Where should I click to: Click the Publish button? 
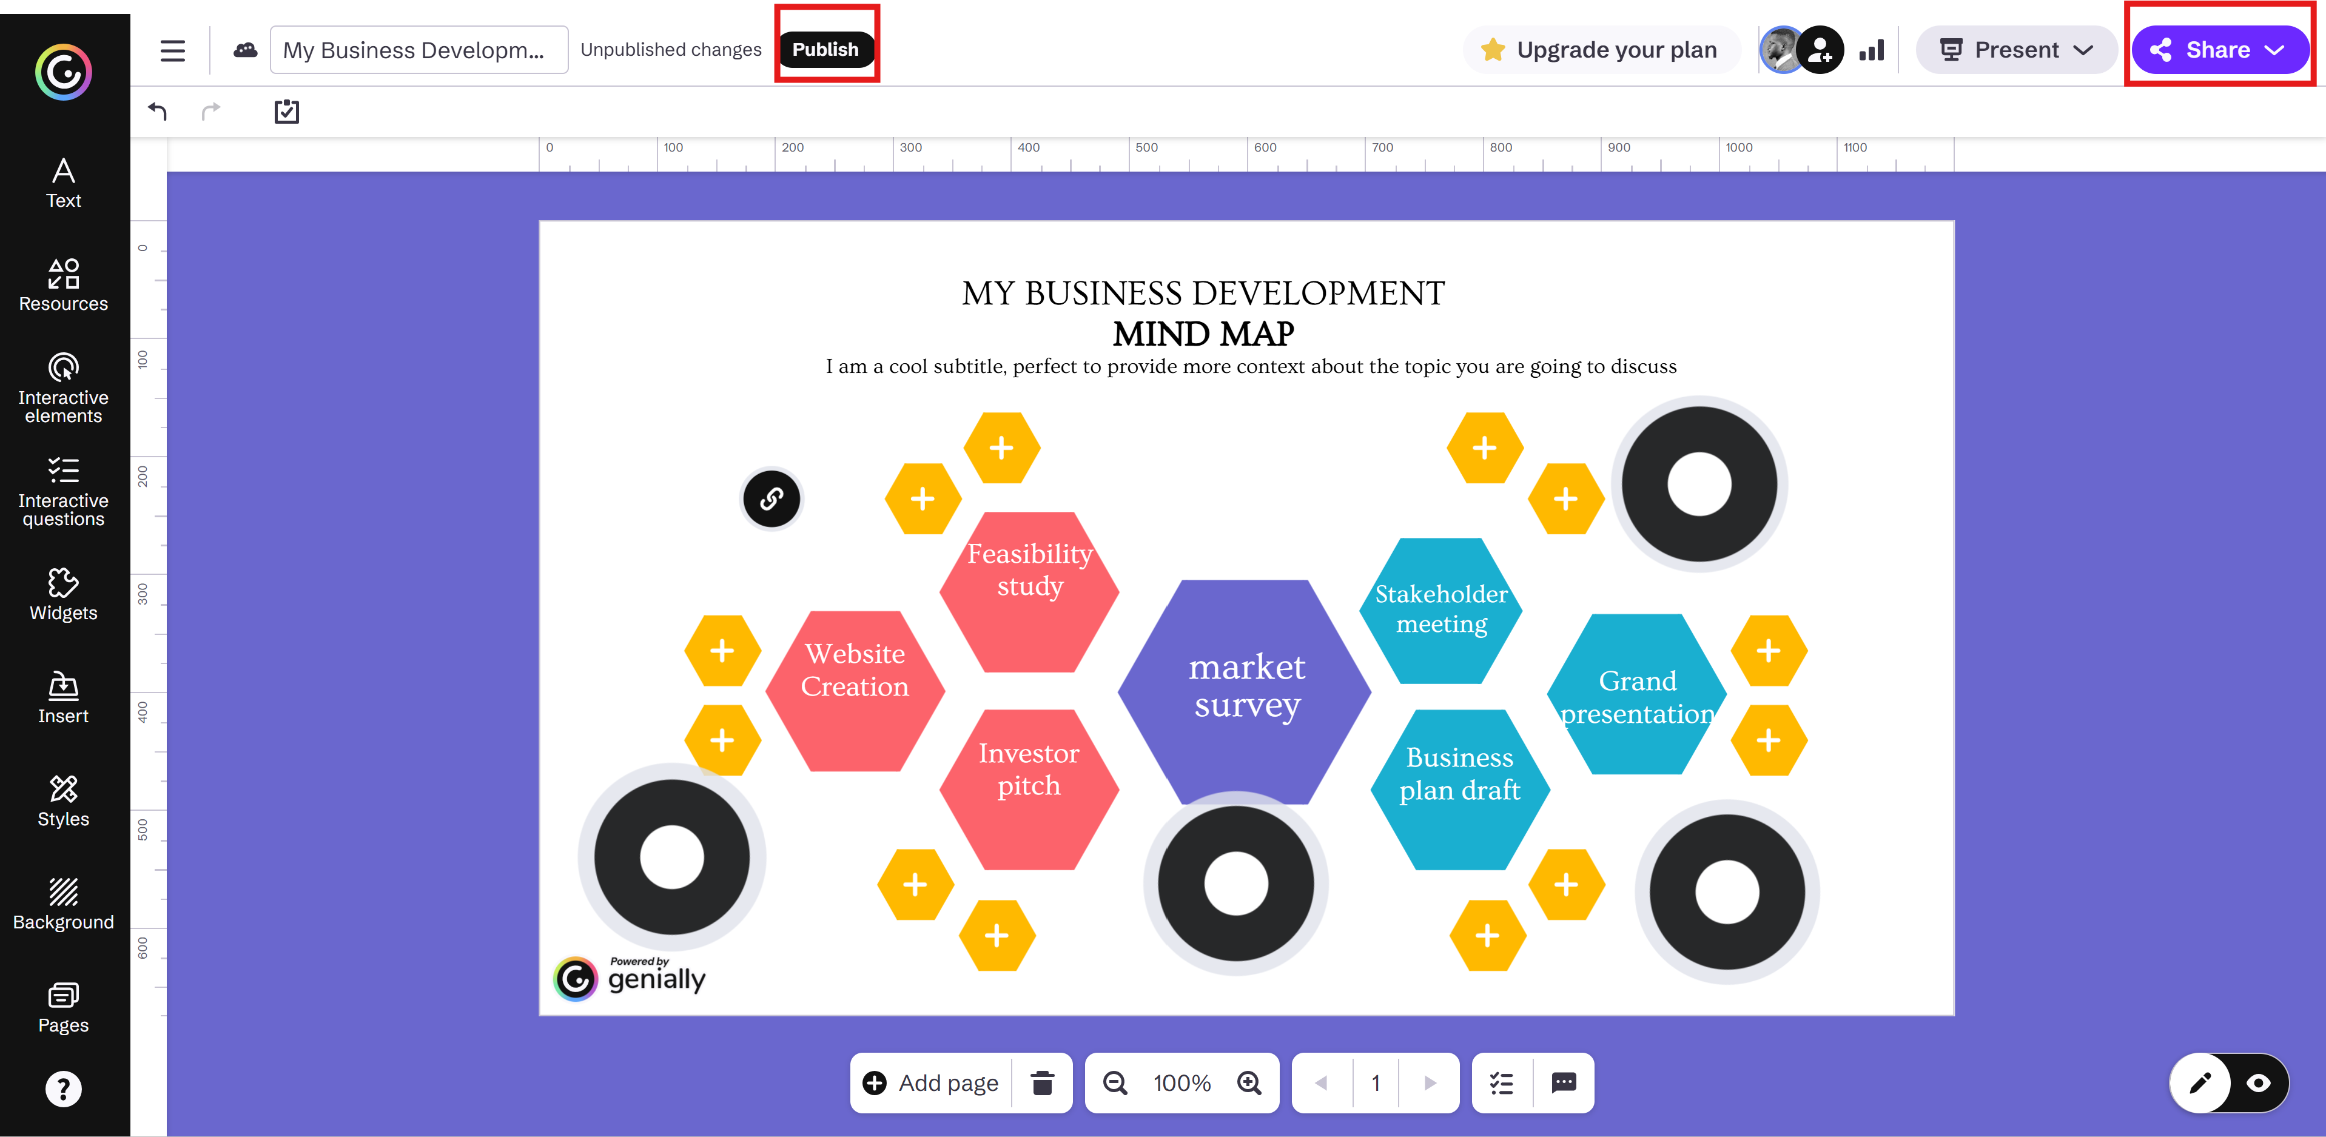click(x=824, y=50)
